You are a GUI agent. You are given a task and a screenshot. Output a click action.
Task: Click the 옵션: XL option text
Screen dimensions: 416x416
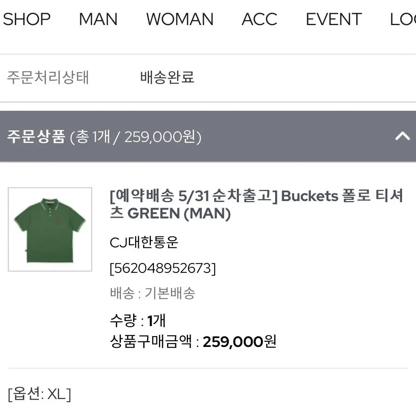pos(39,394)
